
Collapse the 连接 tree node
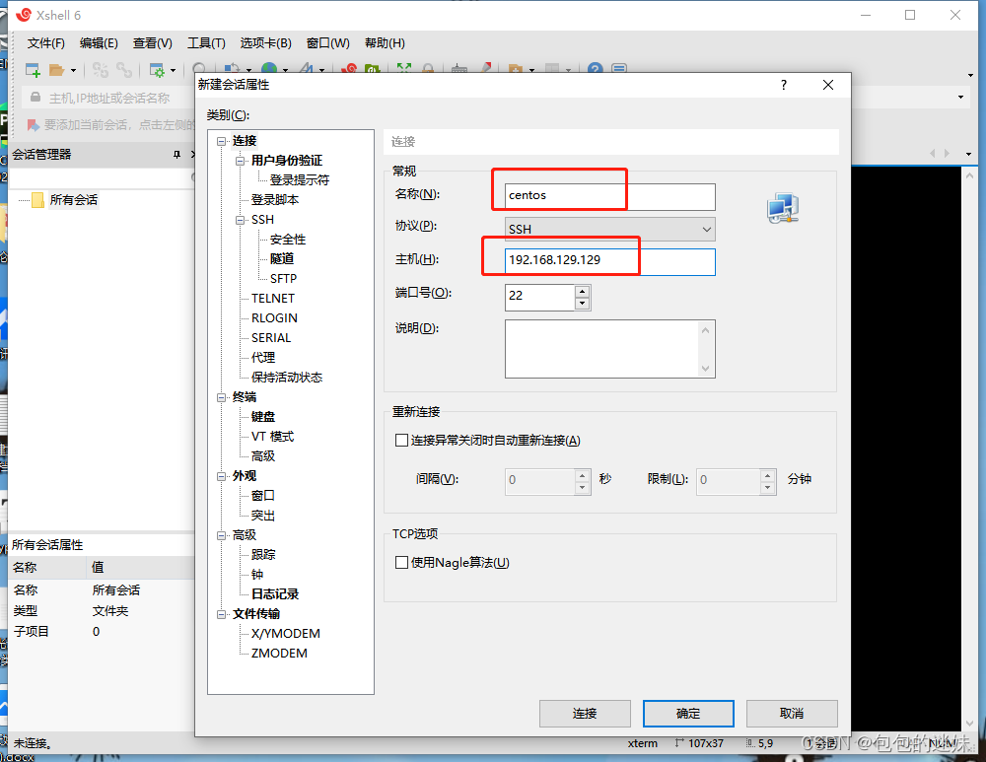[221, 142]
